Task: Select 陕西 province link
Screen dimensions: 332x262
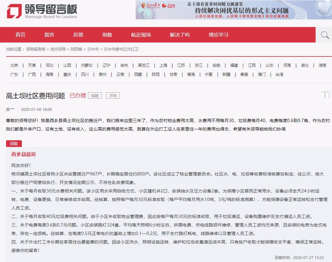Action: 156,75
